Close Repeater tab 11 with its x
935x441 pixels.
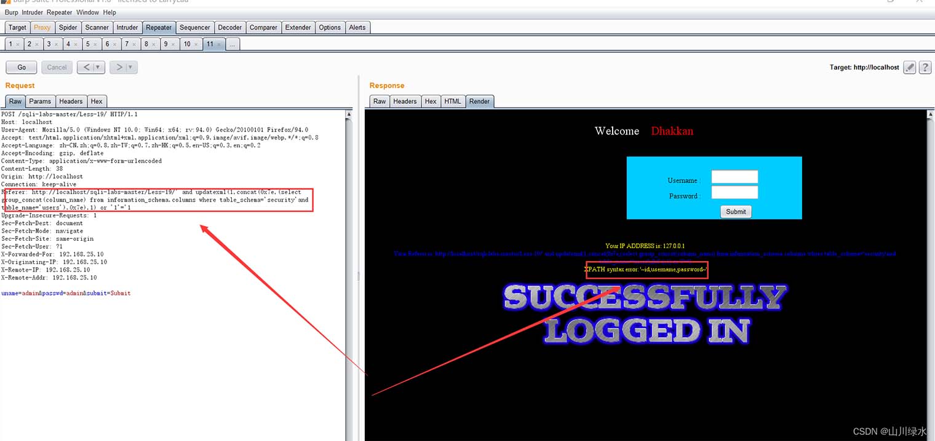pos(219,44)
